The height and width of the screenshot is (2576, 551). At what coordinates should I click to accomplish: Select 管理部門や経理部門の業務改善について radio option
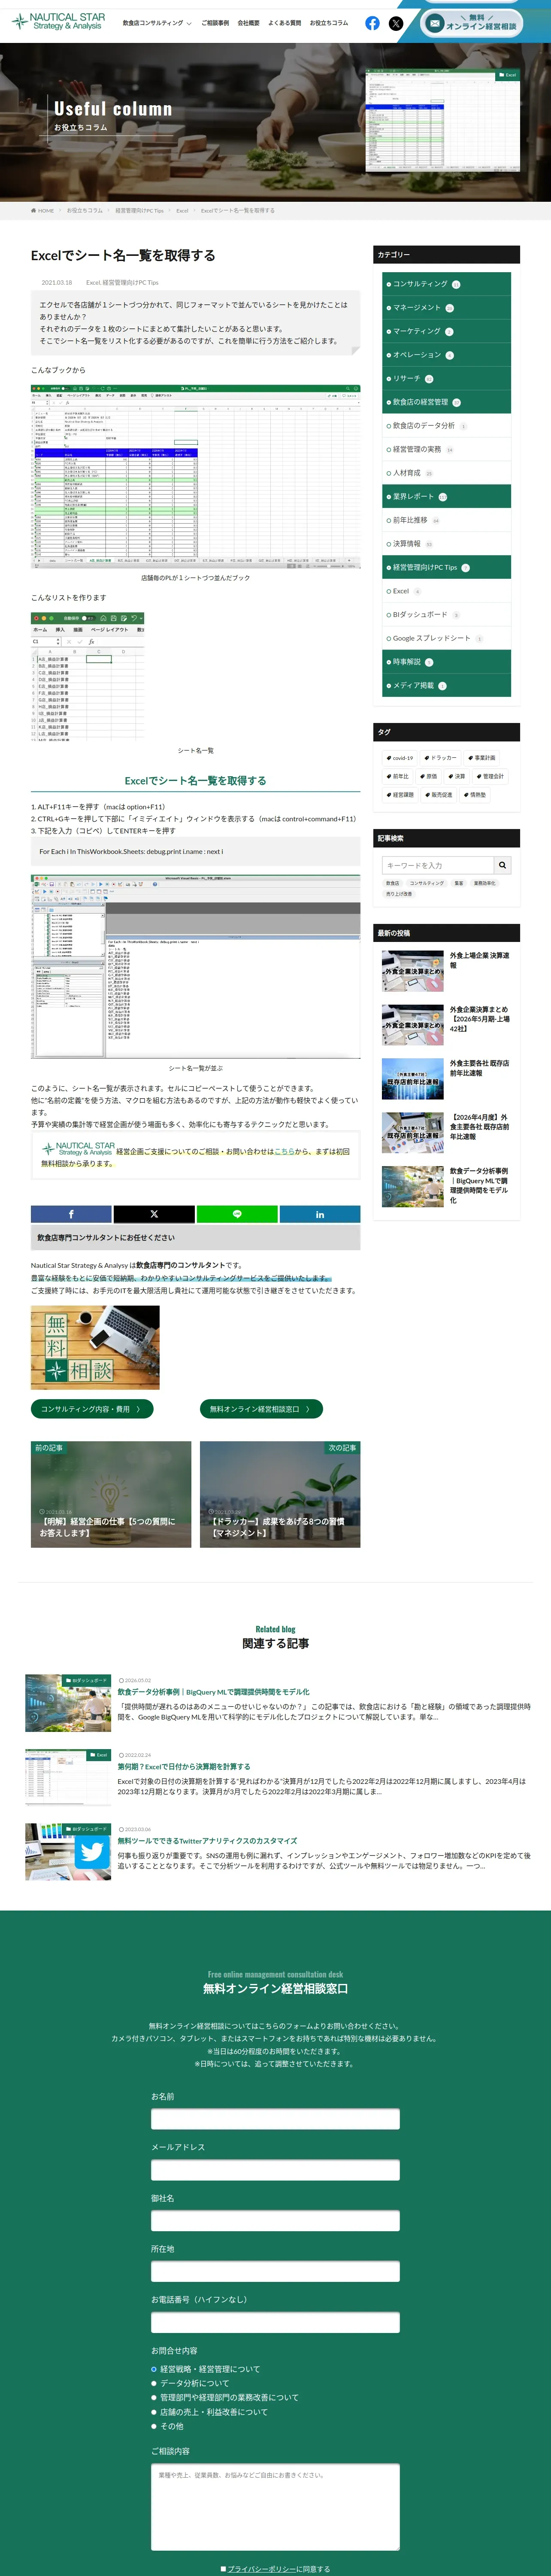pos(154,2397)
